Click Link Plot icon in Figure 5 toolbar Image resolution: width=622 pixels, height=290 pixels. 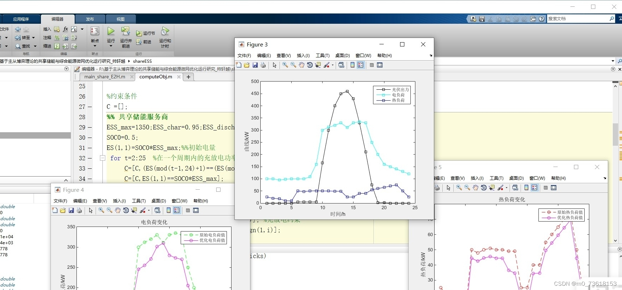coord(515,188)
